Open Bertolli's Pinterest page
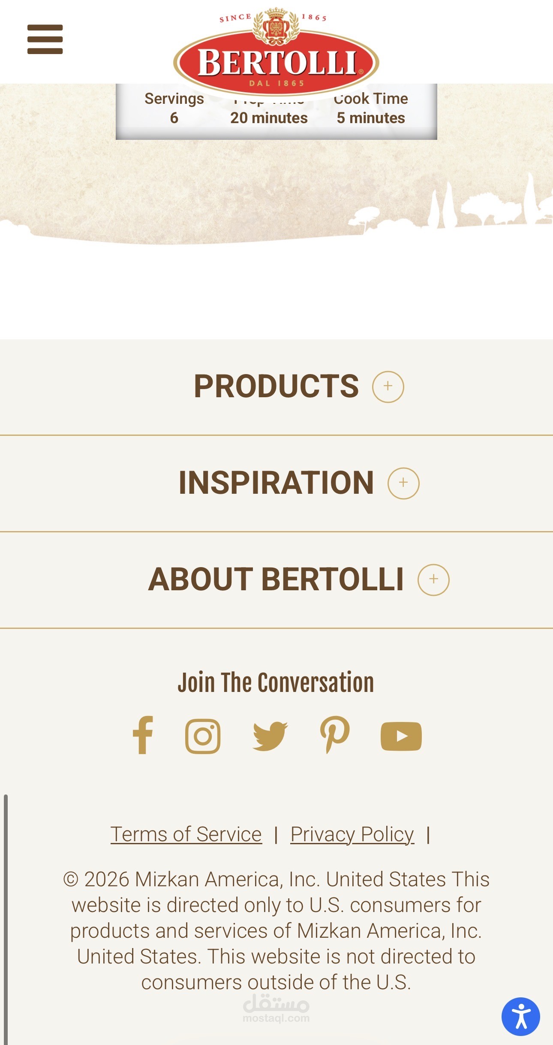The width and height of the screenshot is (553, 1045). click(335, 735)
